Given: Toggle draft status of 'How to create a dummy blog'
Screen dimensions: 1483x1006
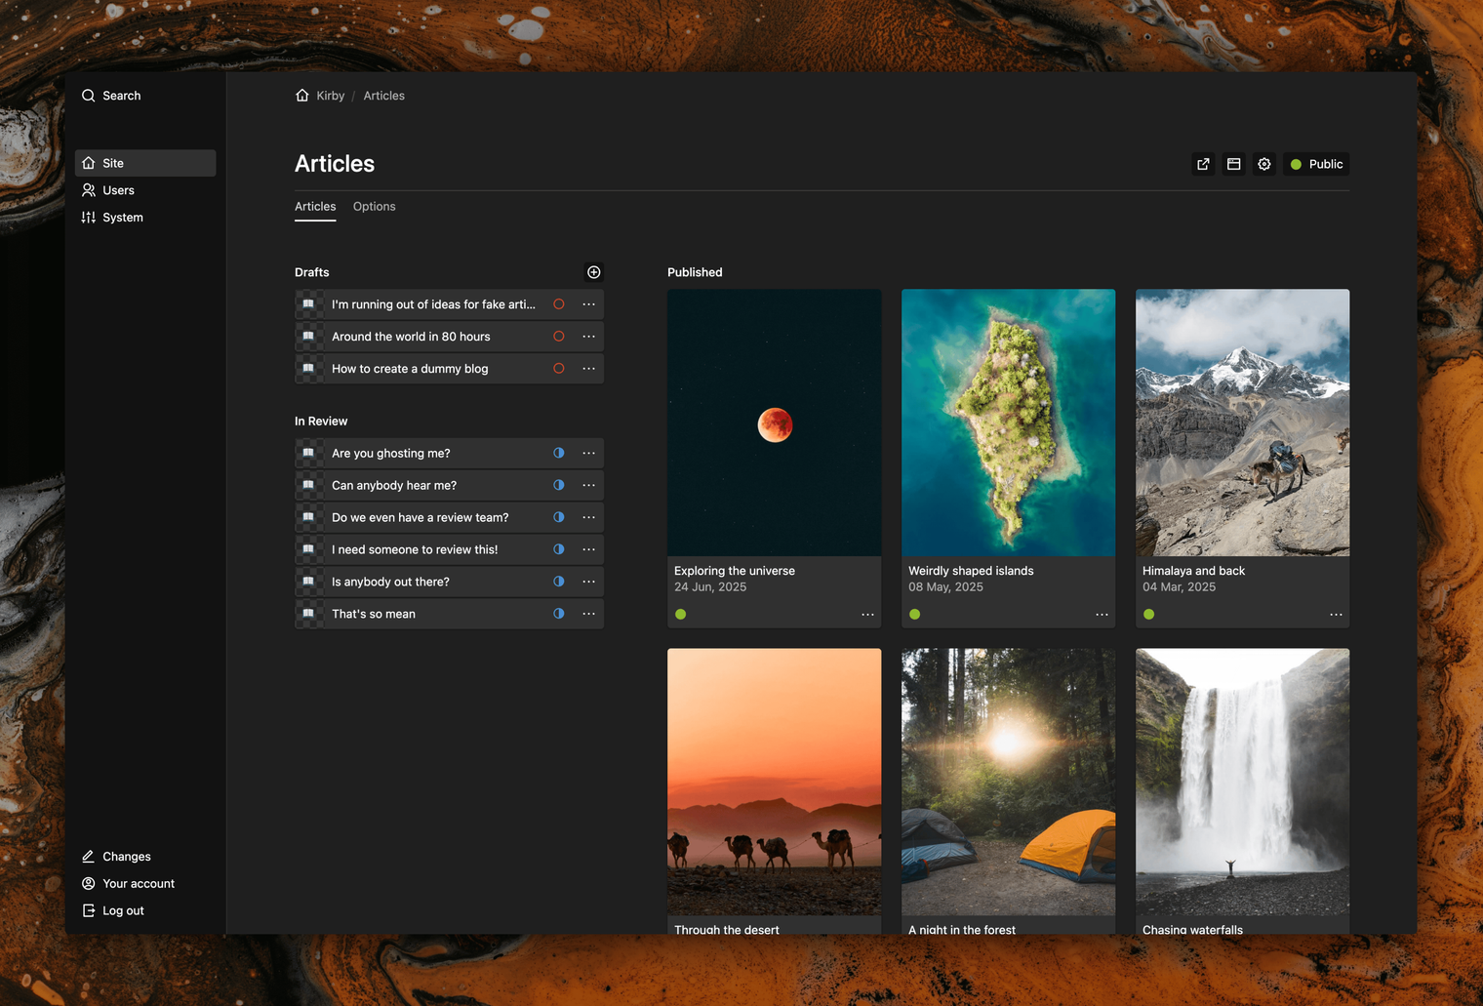Looking at the screenshot, I should click(559, 369).
